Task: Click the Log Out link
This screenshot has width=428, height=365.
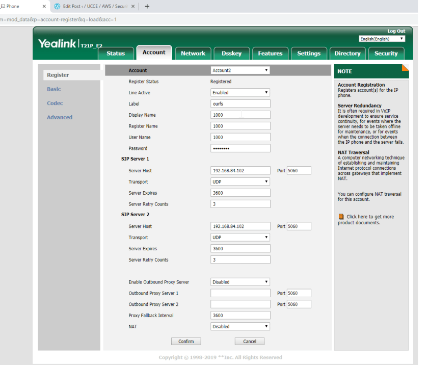Action: (x=396, y=31)
